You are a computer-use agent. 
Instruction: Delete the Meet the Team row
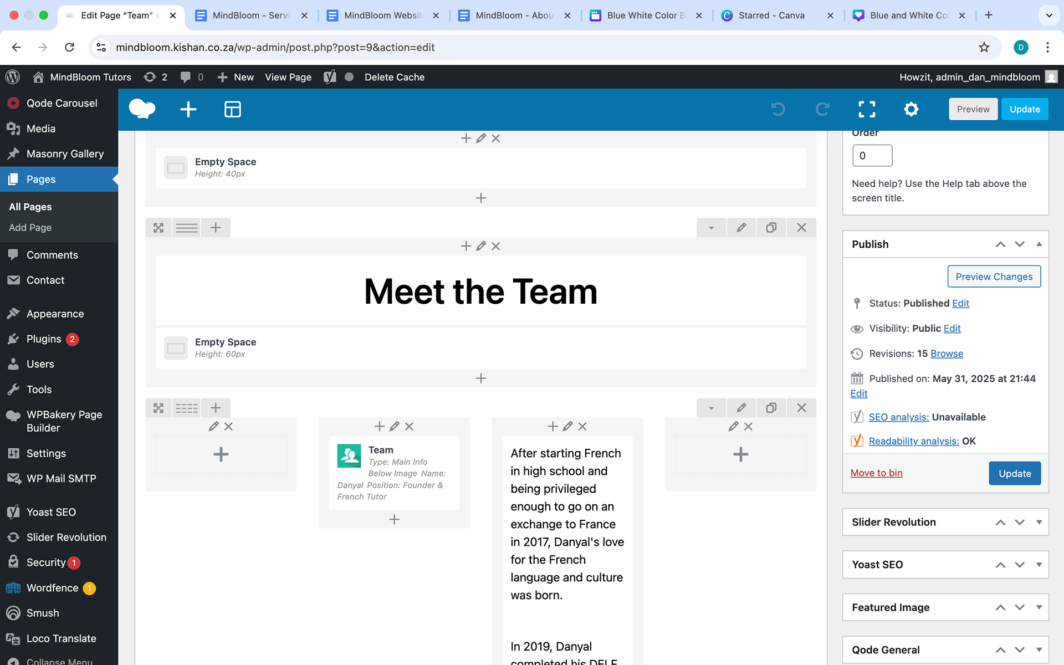(x=801, y=228)
